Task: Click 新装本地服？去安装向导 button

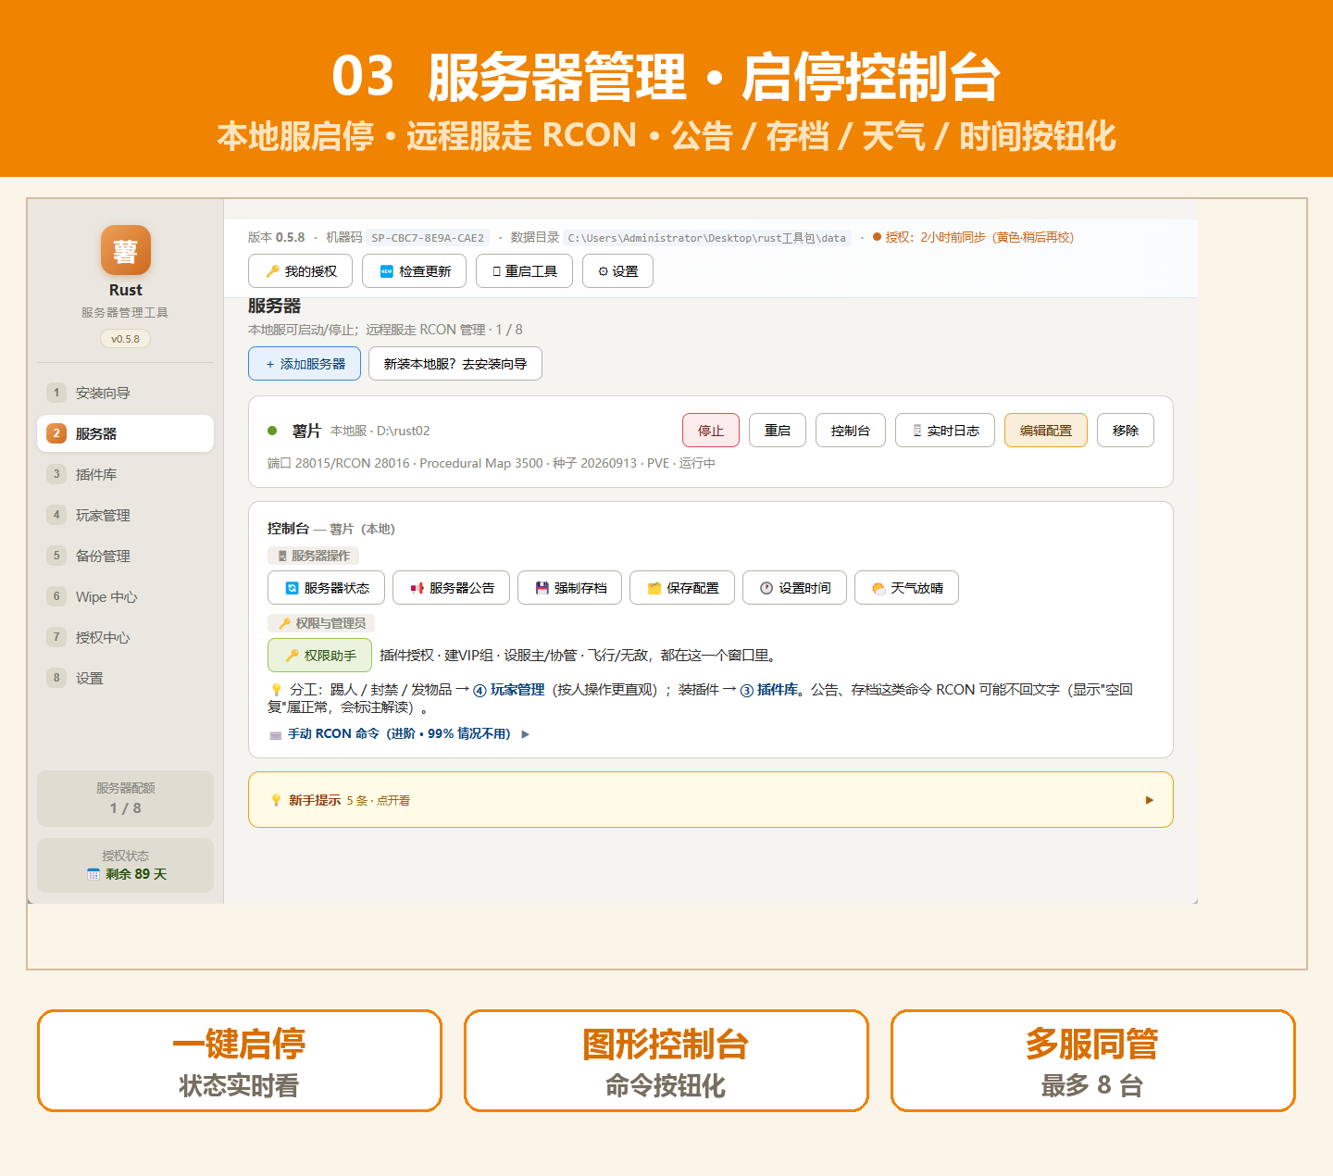Action: click(455, 364)
